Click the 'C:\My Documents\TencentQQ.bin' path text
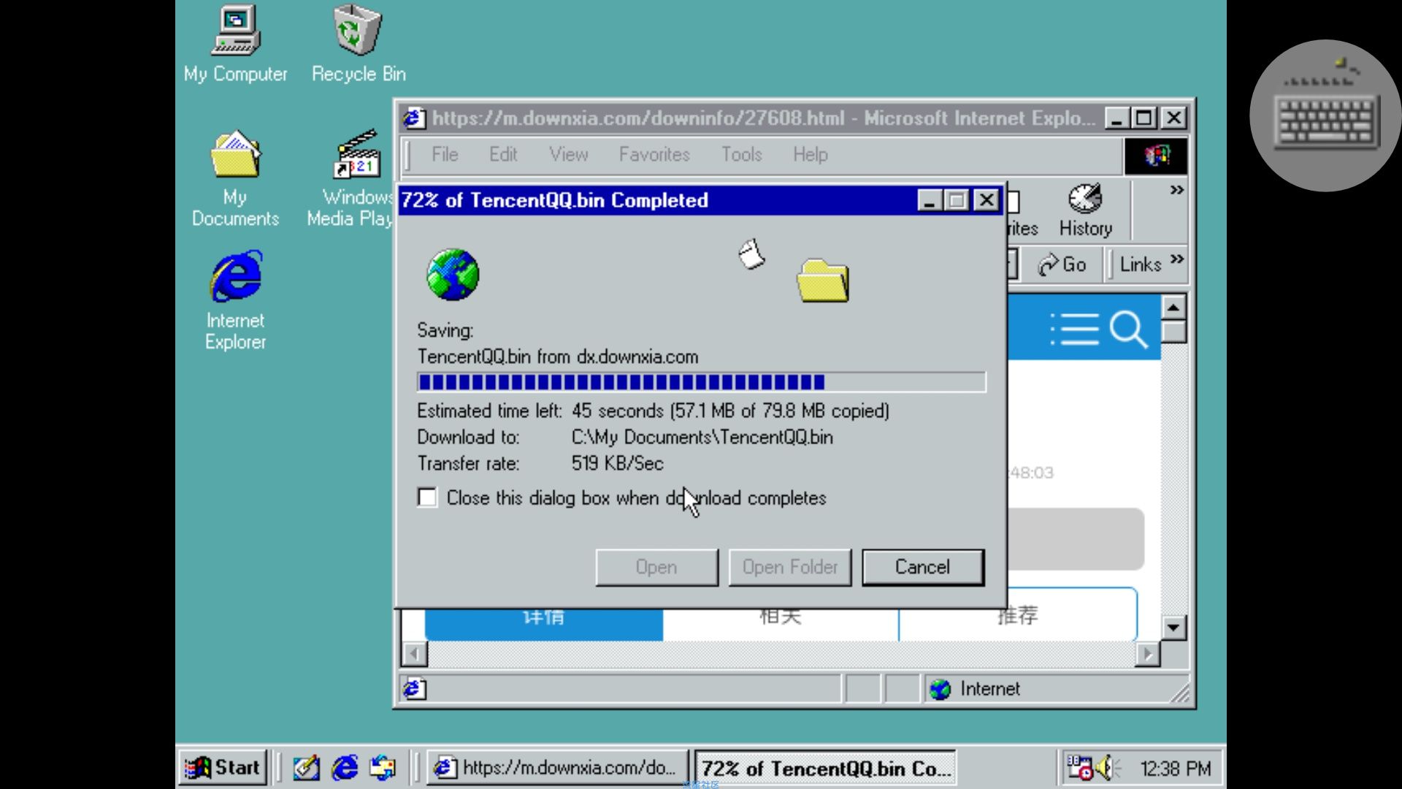 click(x=702, y=437)
